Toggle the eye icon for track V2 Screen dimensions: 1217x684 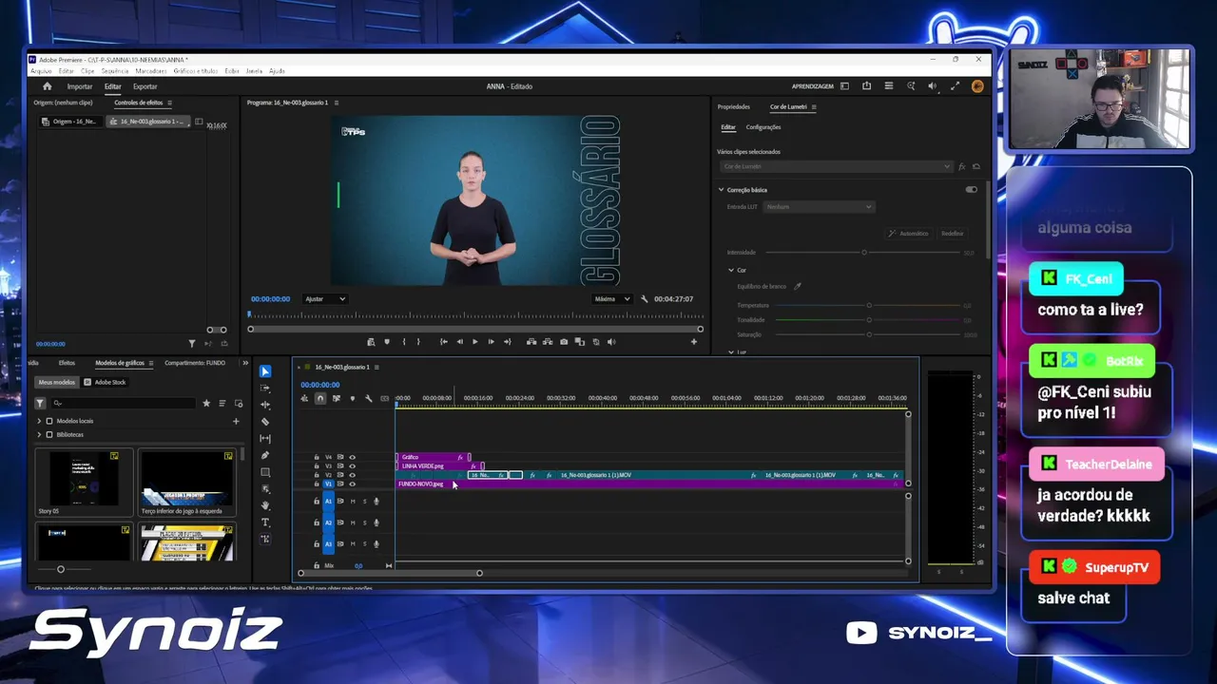tap(352, 475)
